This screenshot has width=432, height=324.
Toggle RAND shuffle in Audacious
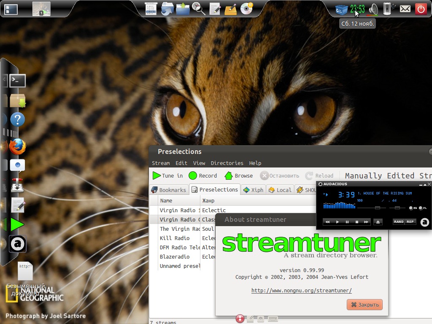click(399, 221)
